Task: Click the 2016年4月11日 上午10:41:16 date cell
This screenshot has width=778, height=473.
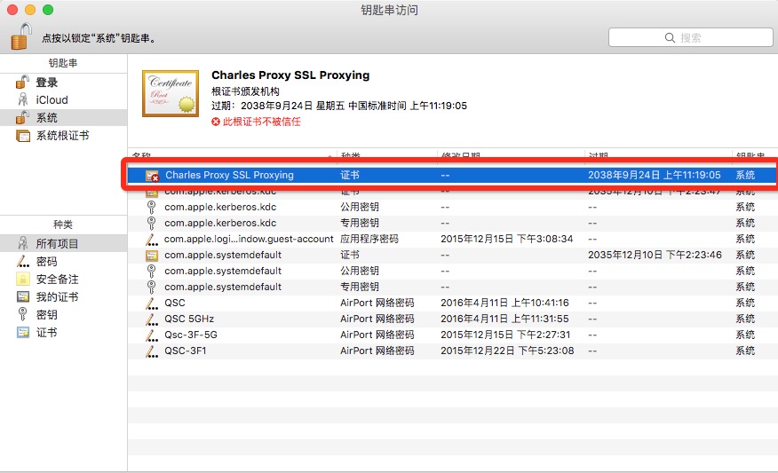Action: [504, 303]
